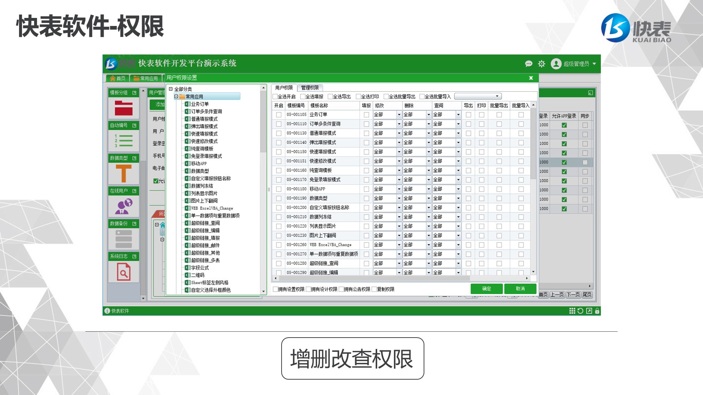This screenshot has height=395, width=703.
Task: Open the dropdown next to 全选批量导入
Action: tap(478, 96)
